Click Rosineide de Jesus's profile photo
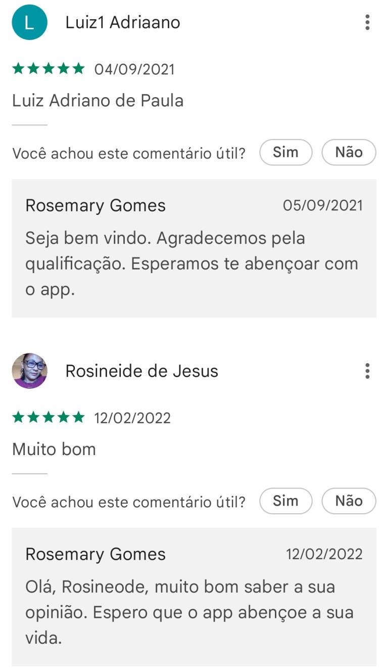379x670 pixels. [x=29, y=371]
